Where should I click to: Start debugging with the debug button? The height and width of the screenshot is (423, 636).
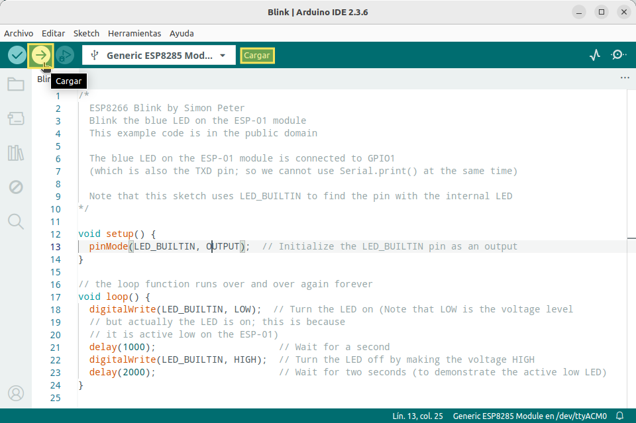pyautogui.click(x=64, y=55)
